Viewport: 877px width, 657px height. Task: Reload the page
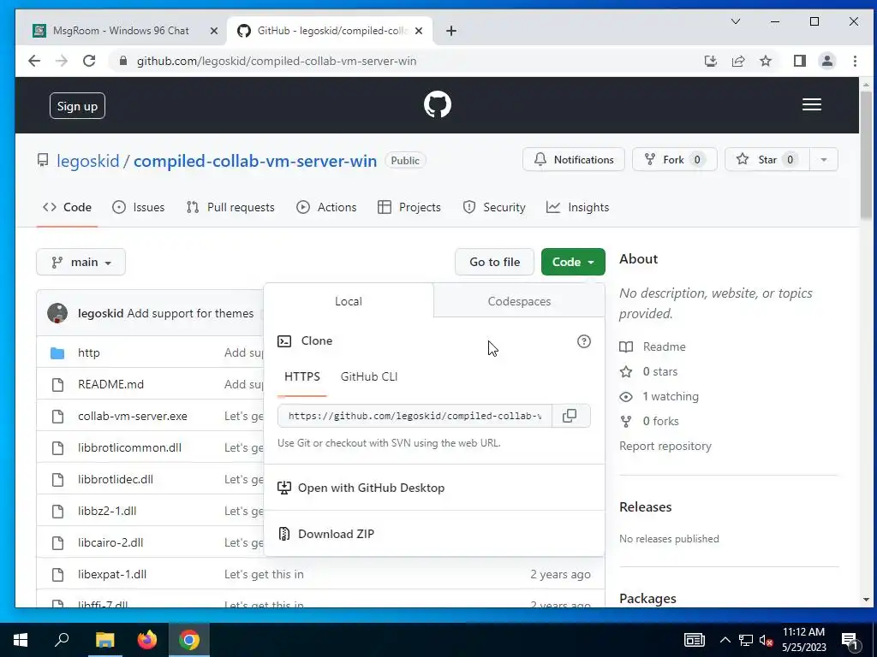point(89,61)
